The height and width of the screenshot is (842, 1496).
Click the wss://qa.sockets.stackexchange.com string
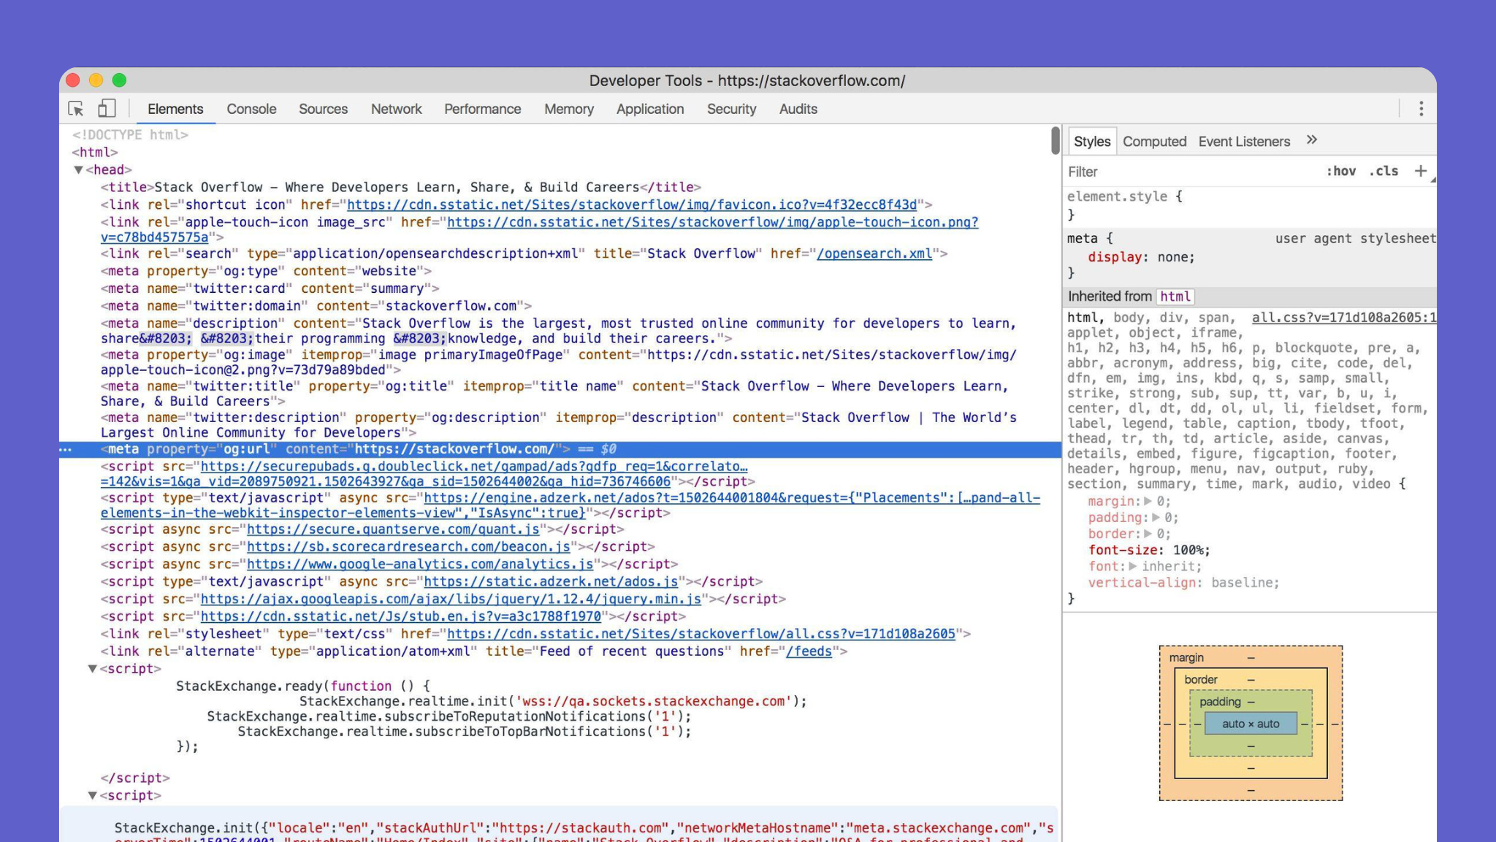pos(654,702)
